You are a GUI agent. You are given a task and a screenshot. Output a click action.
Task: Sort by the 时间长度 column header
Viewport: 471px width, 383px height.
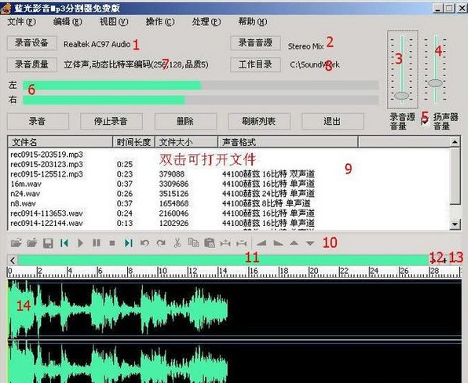click(x=133, y=142)
